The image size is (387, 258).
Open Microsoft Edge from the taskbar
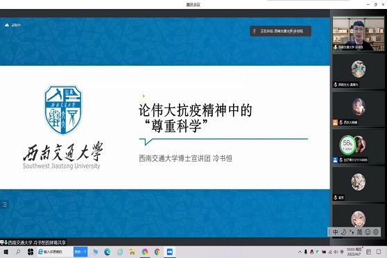[x=108, y=252]
